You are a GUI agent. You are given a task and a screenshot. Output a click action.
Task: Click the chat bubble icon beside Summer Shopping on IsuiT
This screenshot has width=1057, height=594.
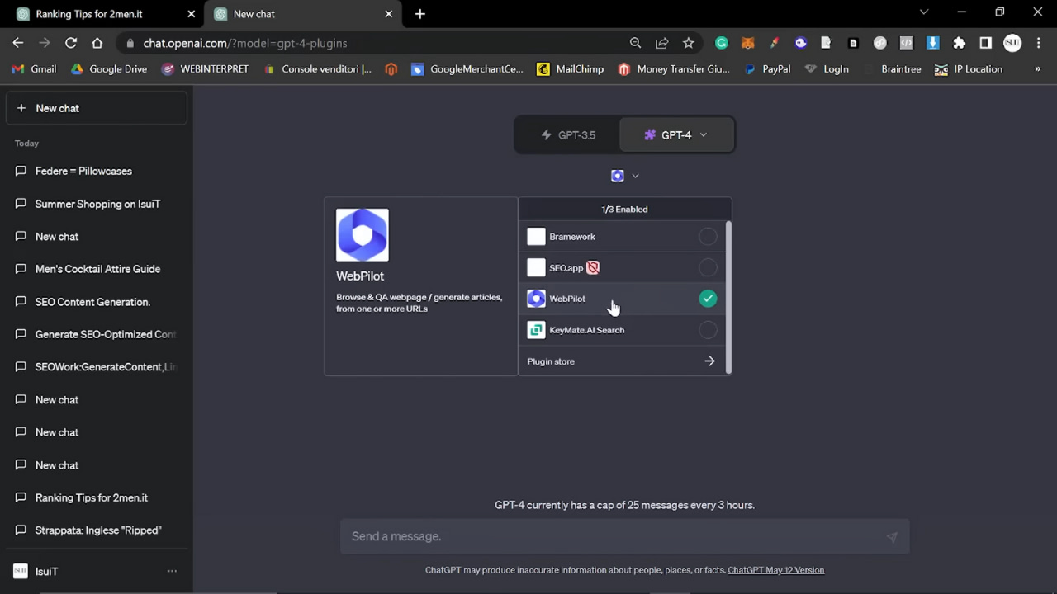tap(21, 204)
